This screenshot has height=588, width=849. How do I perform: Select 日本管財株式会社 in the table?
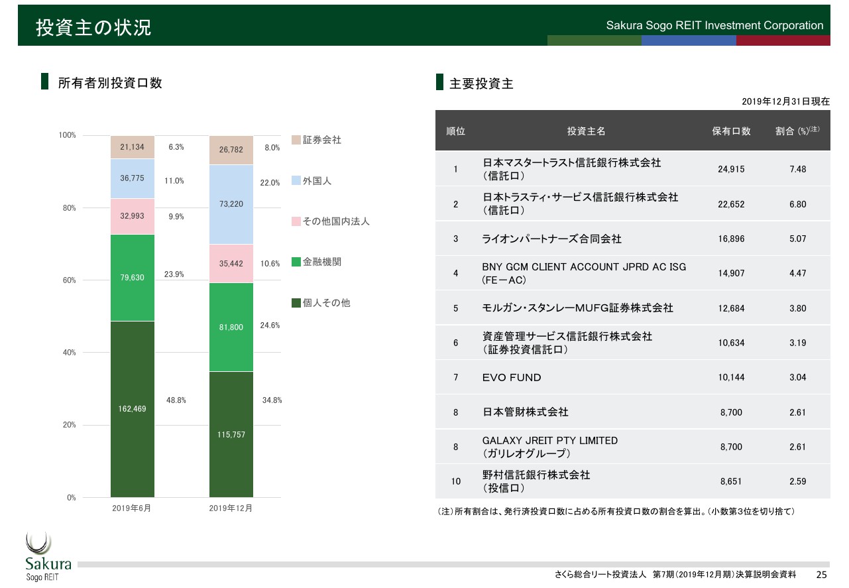point(525,412)
